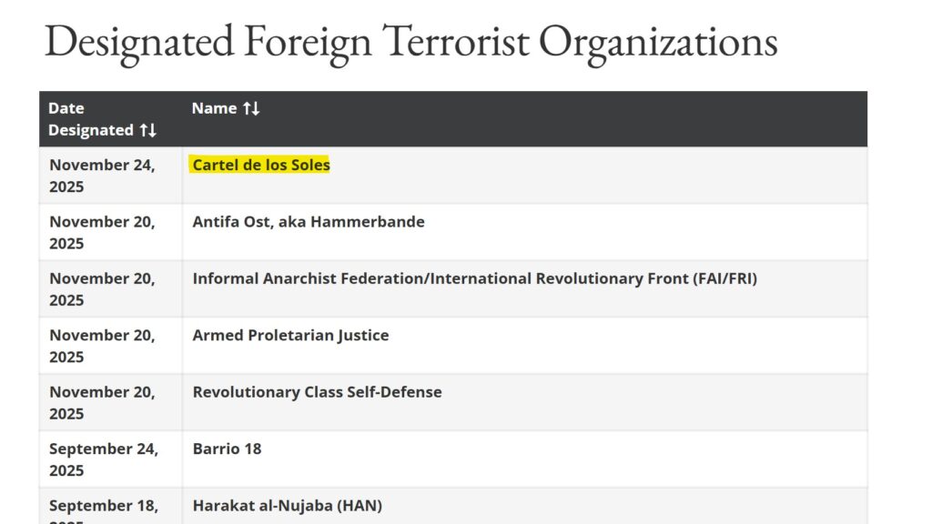Sort table by the Date Designated header
Viewport: 932px width, 524px height.
click(x=90, y=119)
